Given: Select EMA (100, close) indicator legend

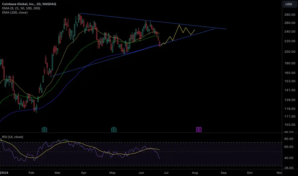Looking at the screenshot, I should click(15, 12).
